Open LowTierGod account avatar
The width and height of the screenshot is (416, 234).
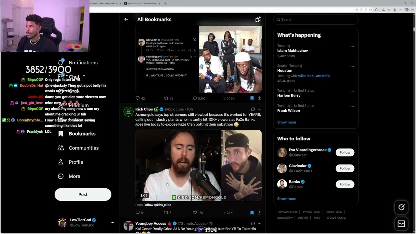coord(62,223)
